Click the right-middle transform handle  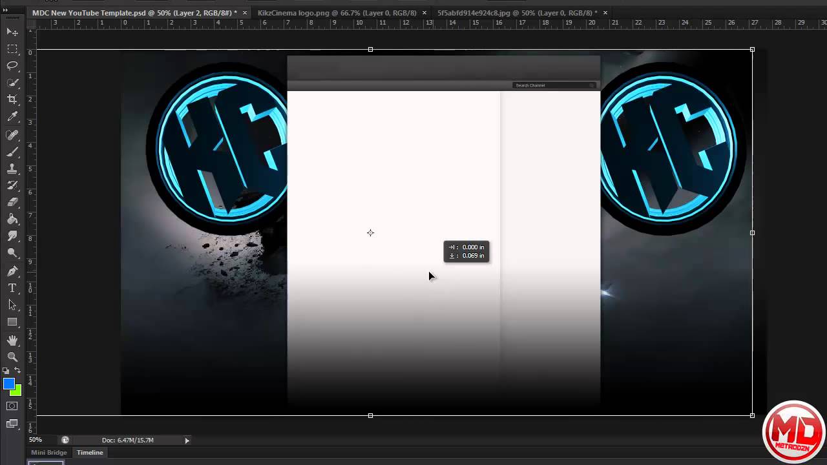tap(752, 232)
